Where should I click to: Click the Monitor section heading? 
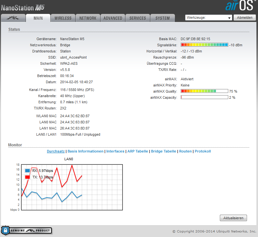[15, 145]
